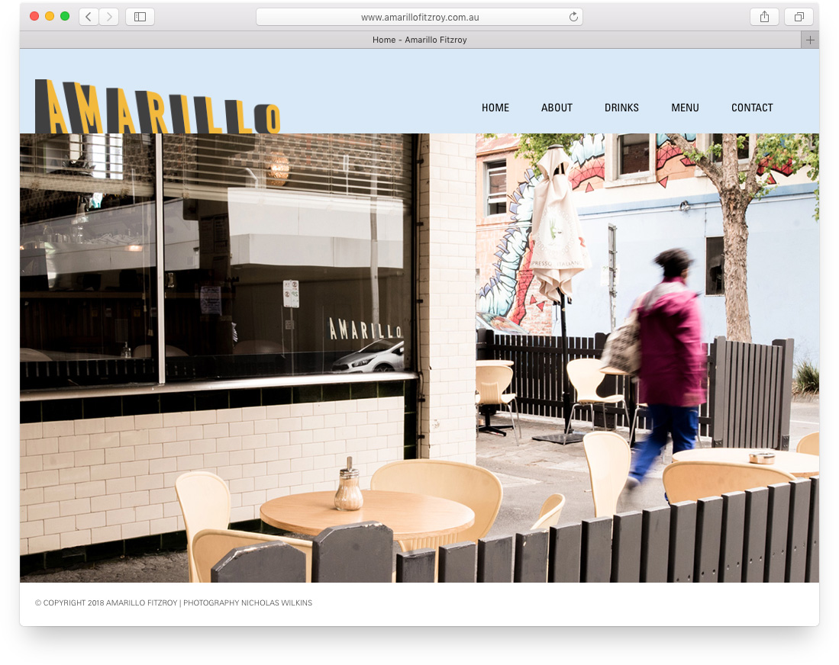Toggle the Safari sidebar icon
The height and width of the screenshot is (665, 839).
click(140, 17)
